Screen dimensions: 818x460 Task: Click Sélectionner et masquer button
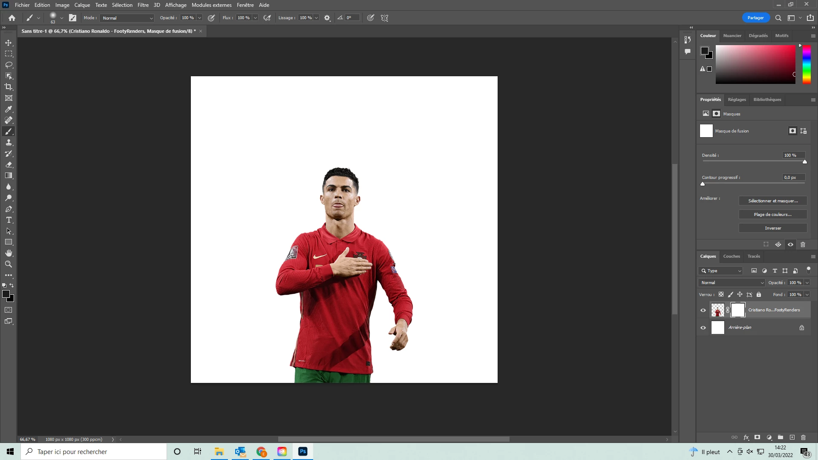click(x=772, y=201)
